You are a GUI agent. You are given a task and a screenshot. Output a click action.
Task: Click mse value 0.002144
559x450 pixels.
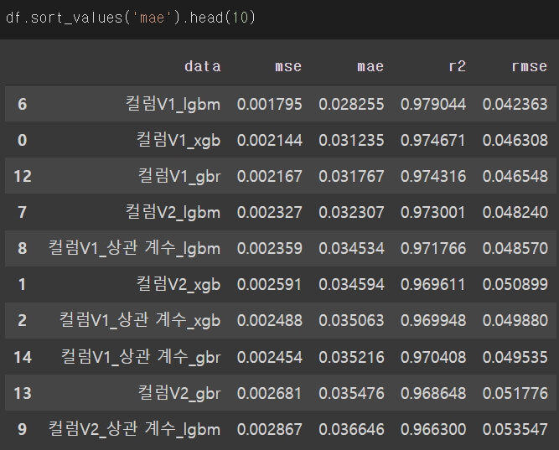coord(270,140)
